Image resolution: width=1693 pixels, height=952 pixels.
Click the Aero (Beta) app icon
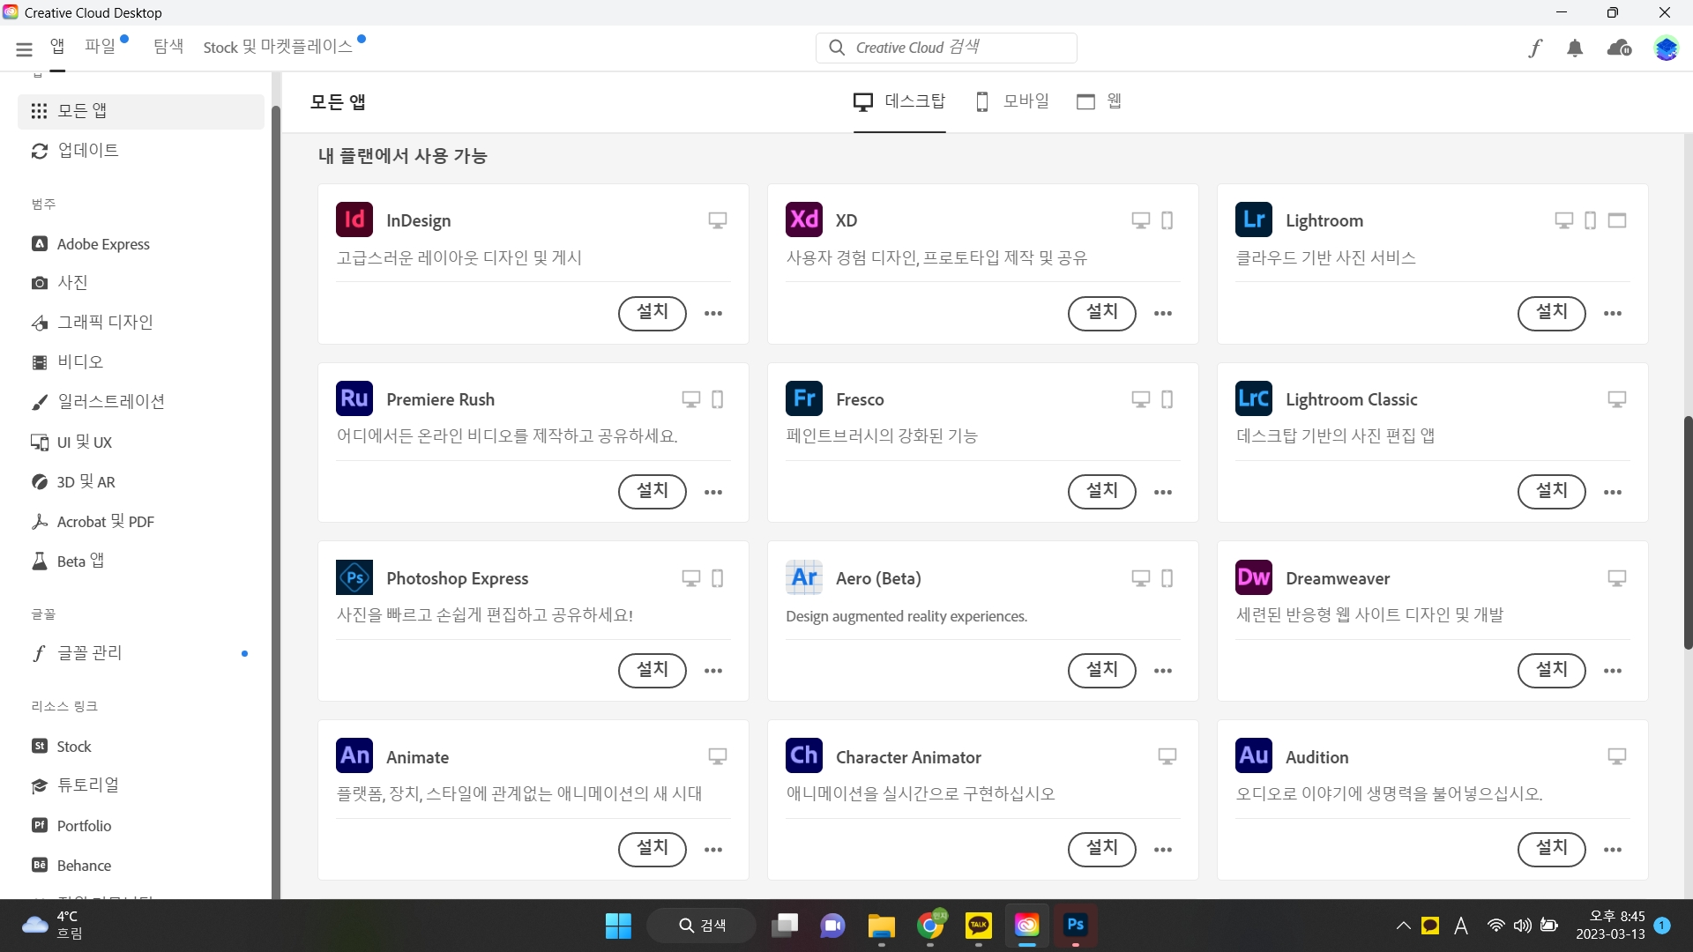pos(804,577)
